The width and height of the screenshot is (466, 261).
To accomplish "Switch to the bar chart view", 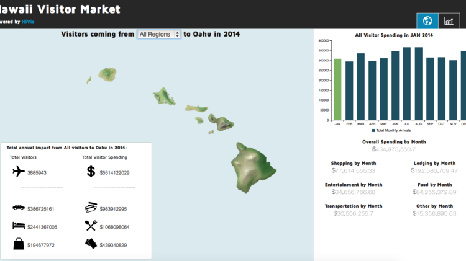I will coord(449,21).
